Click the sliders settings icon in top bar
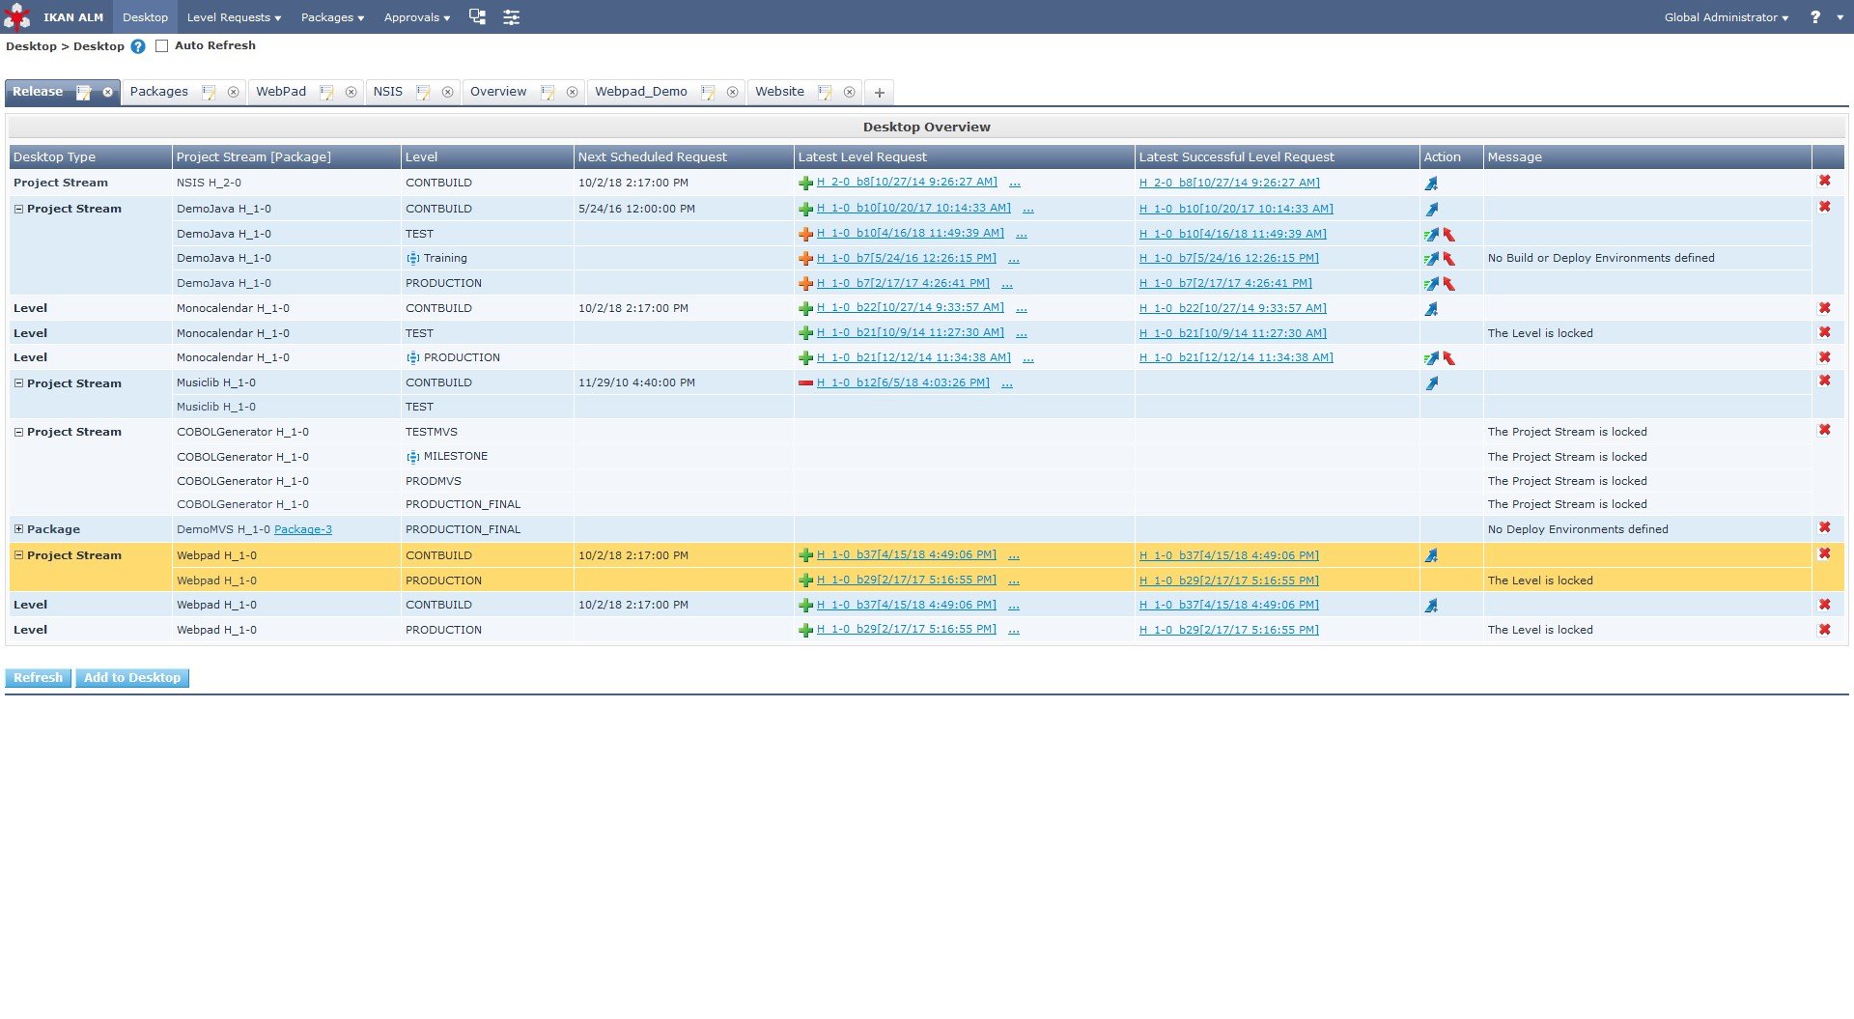This screenshot has height=1019, width=1854. coord(512,17)
